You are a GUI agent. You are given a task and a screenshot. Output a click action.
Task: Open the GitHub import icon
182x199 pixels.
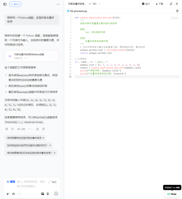click(13, 194)
